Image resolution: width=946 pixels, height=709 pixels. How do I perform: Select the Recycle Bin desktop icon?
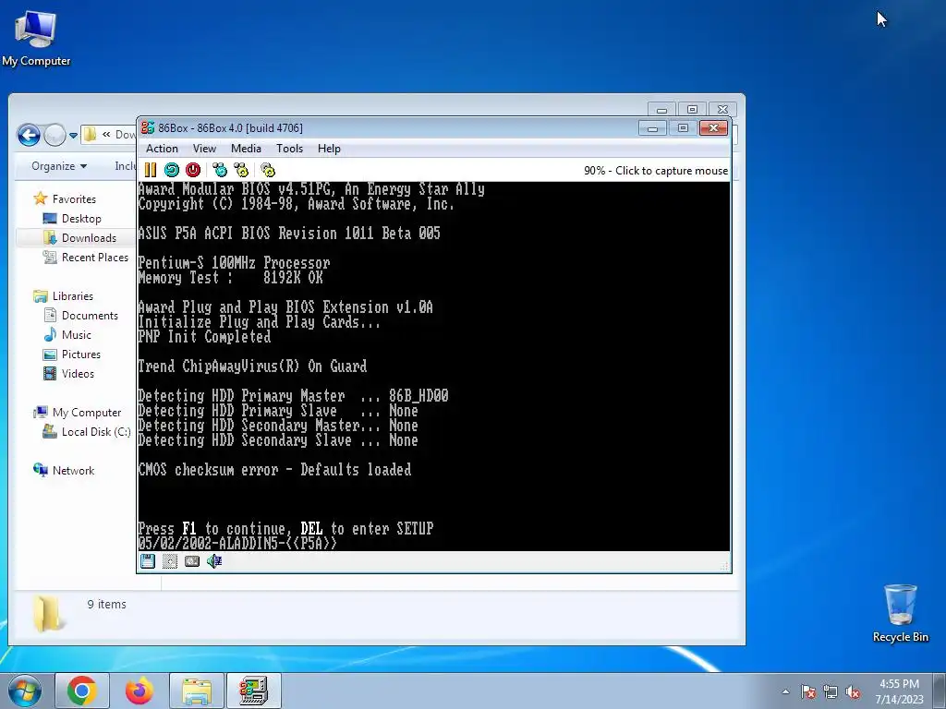coord(900,613)
